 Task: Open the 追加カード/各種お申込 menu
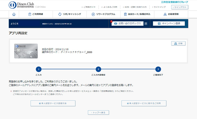point(137,14)
